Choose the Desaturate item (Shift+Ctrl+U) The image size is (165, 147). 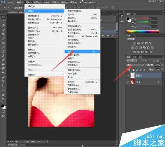point(82,82)
